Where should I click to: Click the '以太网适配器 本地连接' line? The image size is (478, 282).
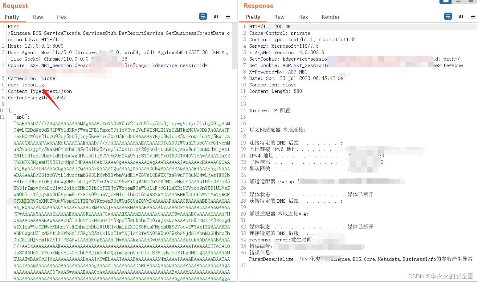point(277,130)
